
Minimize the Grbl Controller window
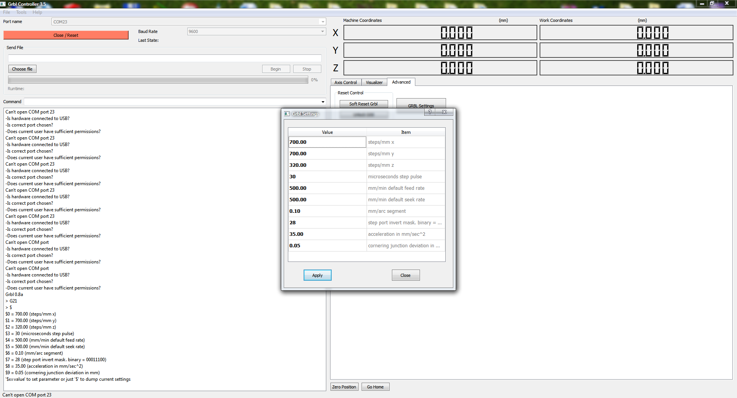(x=702, y=3)
